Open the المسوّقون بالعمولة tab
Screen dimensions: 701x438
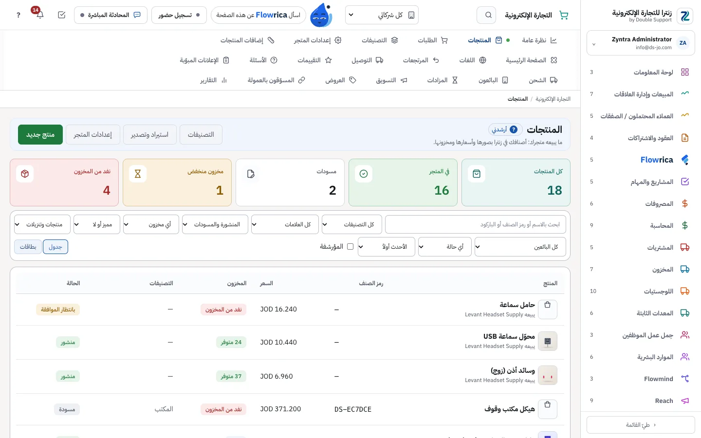[276, 80]
